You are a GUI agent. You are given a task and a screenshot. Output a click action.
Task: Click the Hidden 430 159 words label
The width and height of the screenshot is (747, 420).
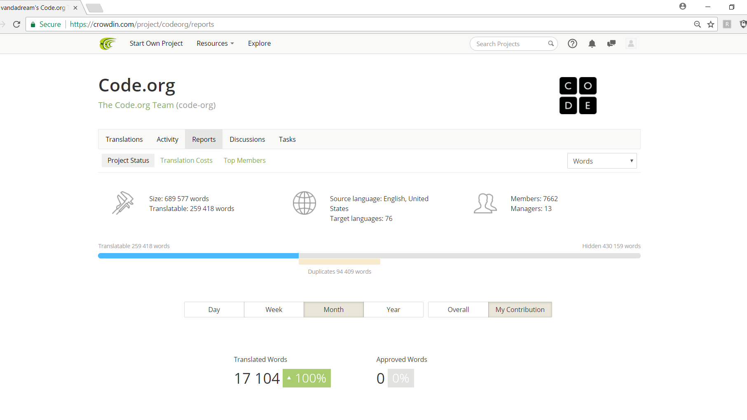(611, 246)
